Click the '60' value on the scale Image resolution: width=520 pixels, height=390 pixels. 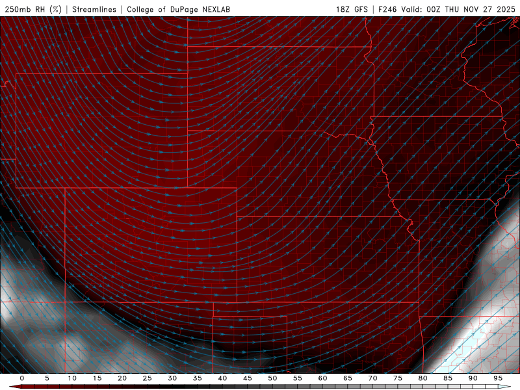pos(322,378)
